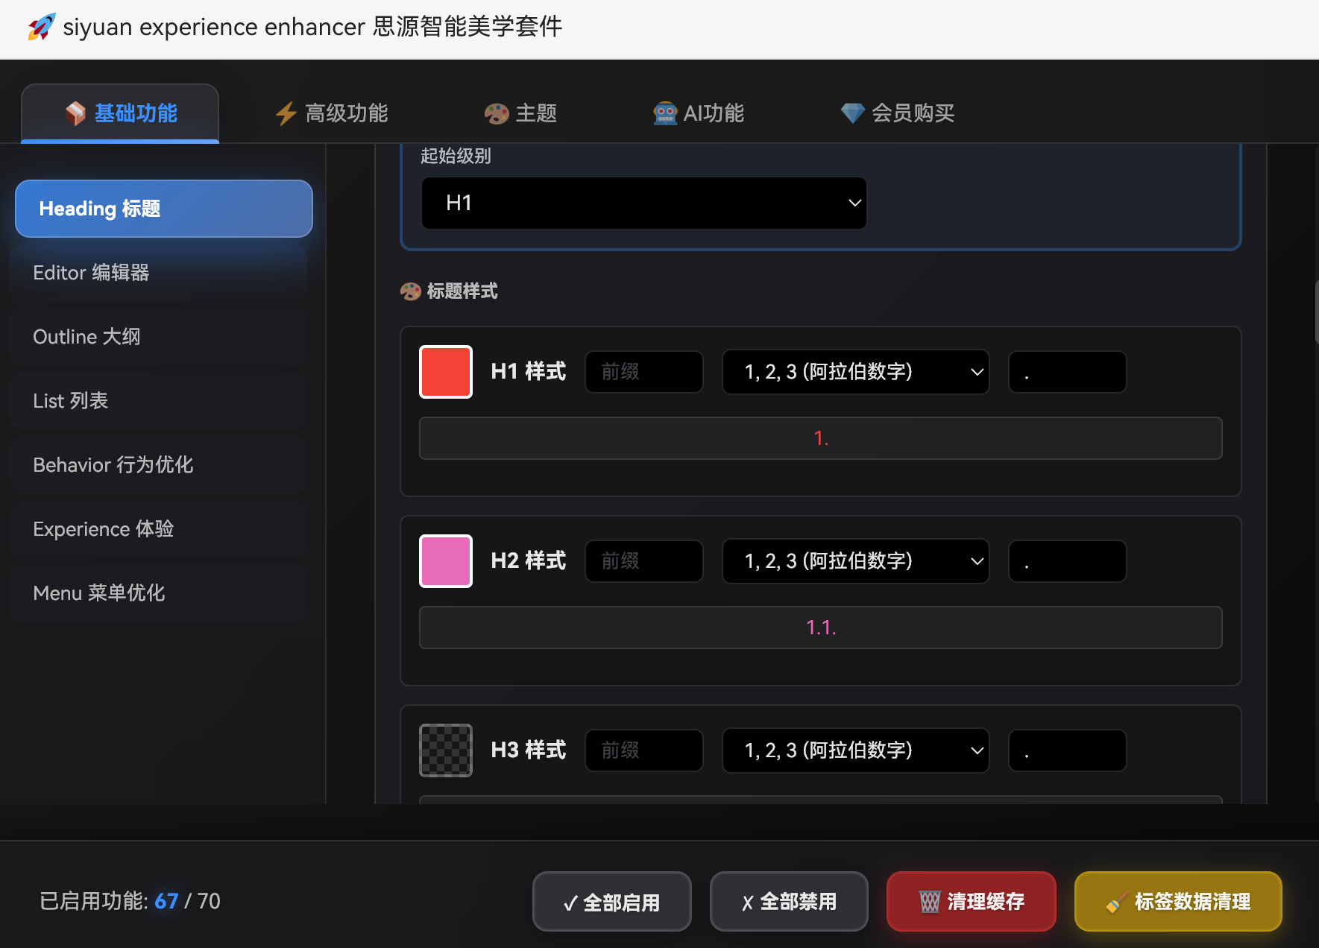
Task: Focus the H1 样式 前缀 prefix field
Action: [644, 372]
